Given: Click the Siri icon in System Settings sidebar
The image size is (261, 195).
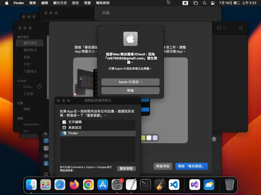Looking at the screenshot, I should tap(46, 156).
